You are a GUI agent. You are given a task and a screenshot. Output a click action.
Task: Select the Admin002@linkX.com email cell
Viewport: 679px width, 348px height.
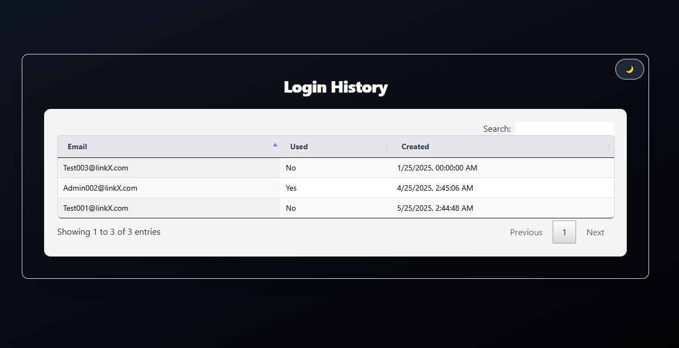click(x=169, y=188)
